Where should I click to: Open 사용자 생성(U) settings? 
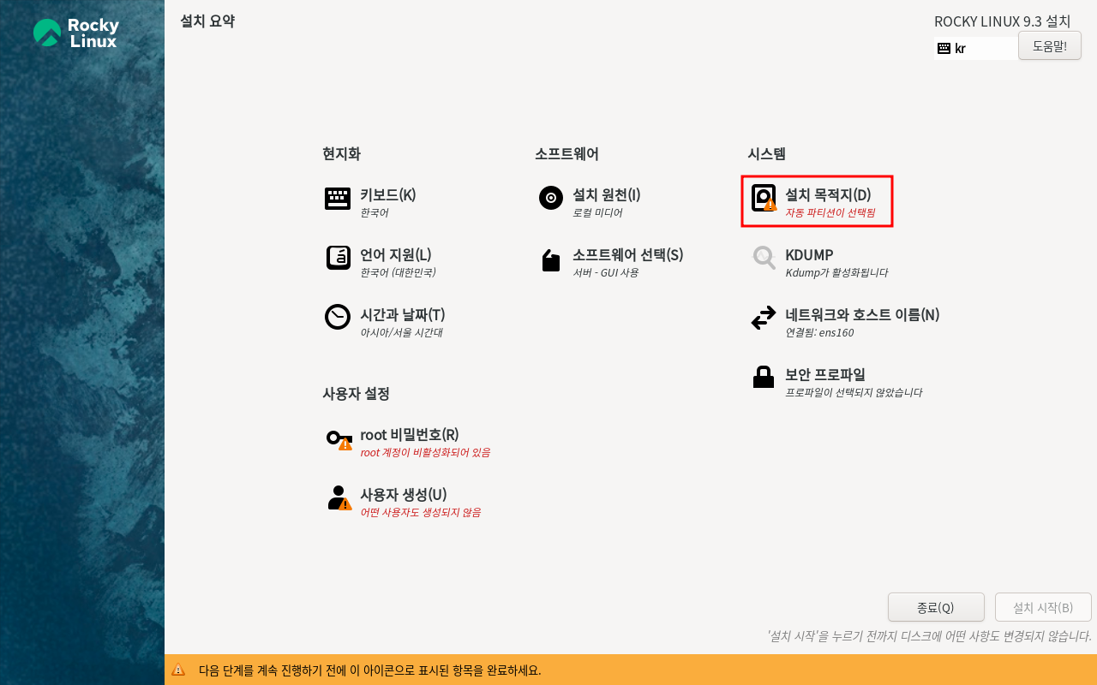point(403,494)
